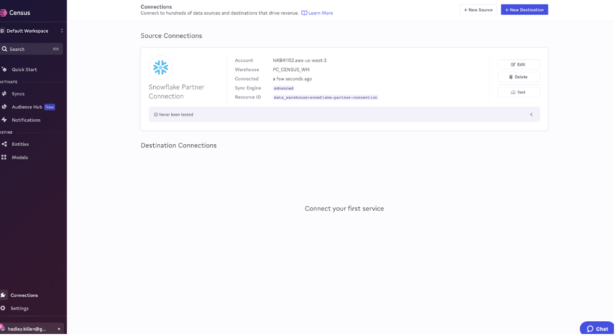The image size is (616, 336).
Task: Click the New Source button
Action: pos(478,9)
